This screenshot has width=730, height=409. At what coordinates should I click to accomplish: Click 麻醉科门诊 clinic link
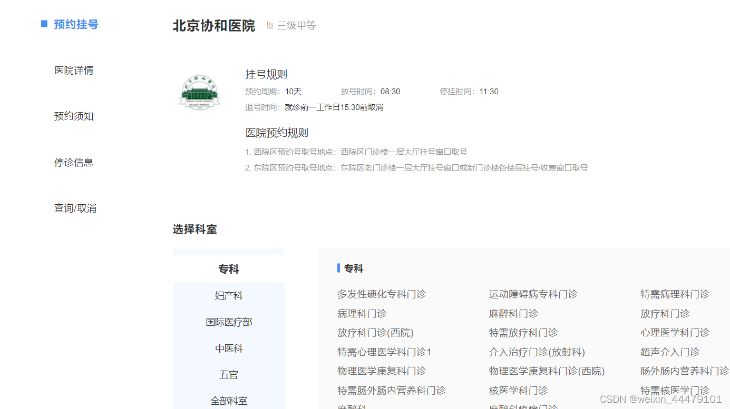click(x=514, y=313)
